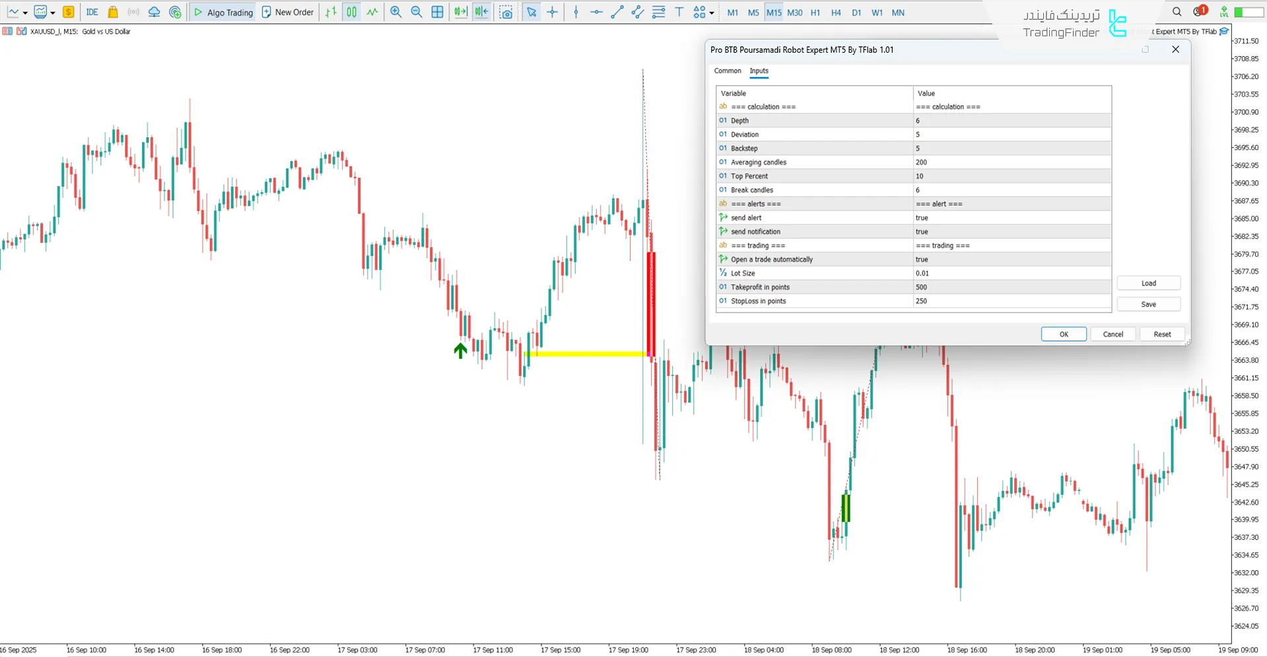Expand the indicators list dropdown arrow
This screenshot has width=1267, height=657.
(x=53, y=13)
